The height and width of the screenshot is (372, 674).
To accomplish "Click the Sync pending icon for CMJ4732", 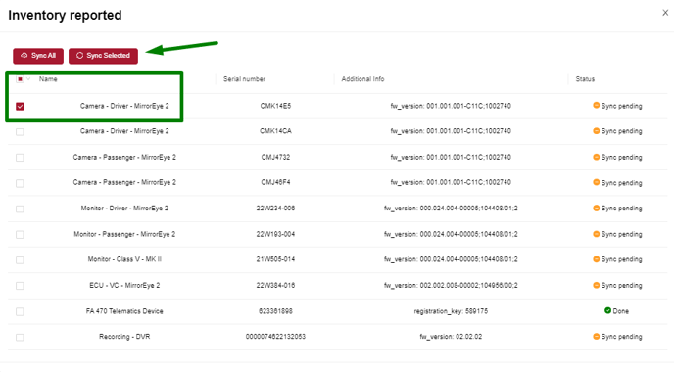I will [x=597, y=157].
